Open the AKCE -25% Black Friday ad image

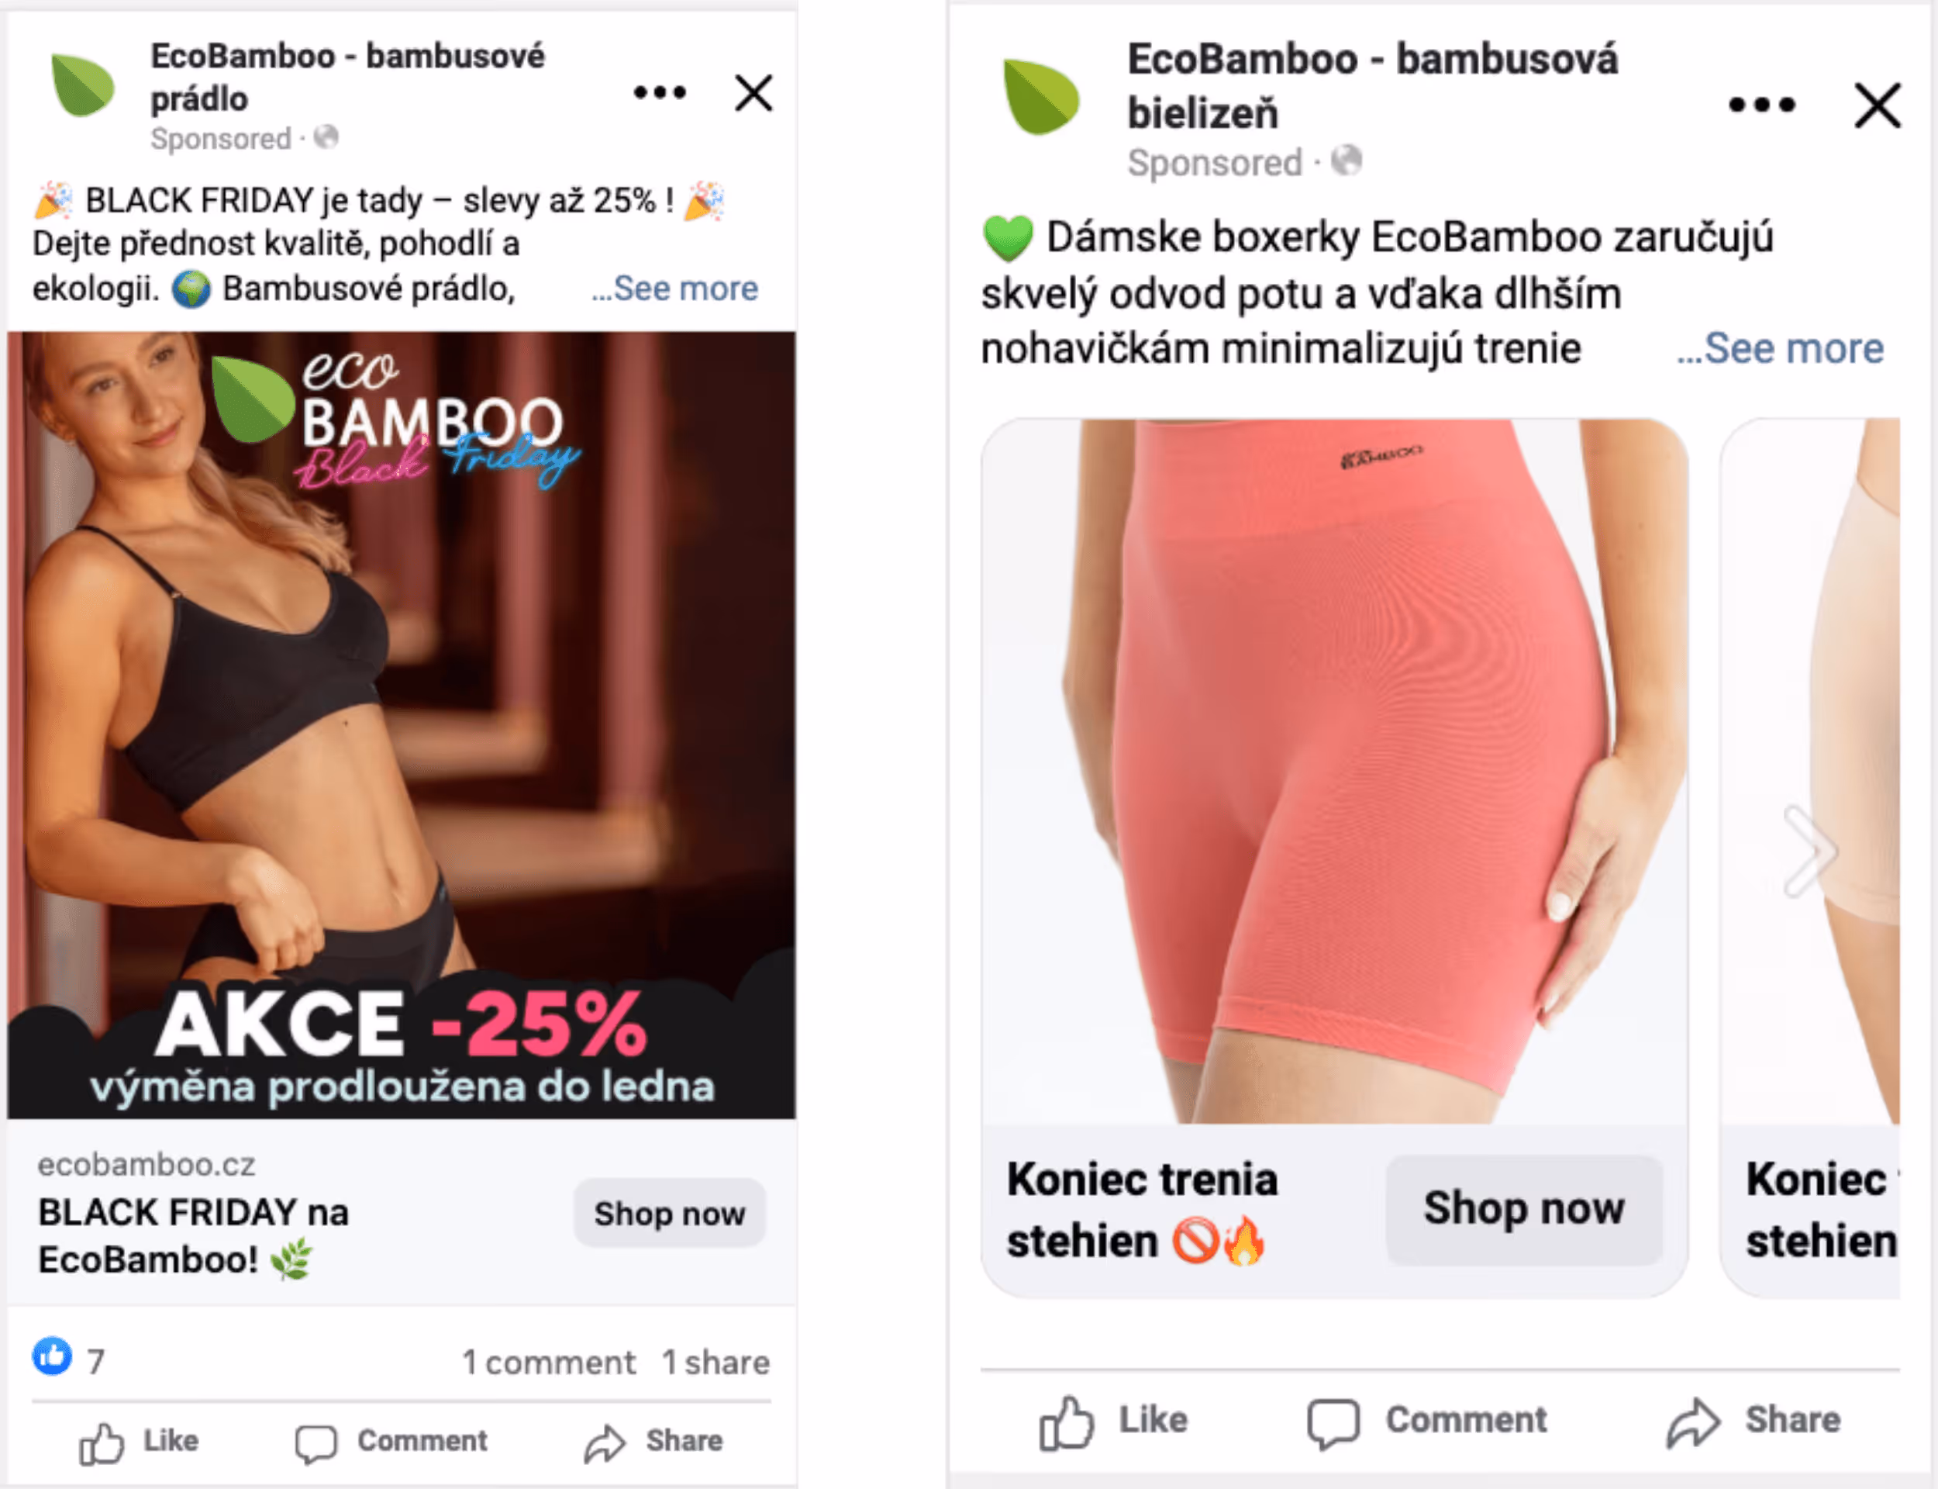click(402, 725)
